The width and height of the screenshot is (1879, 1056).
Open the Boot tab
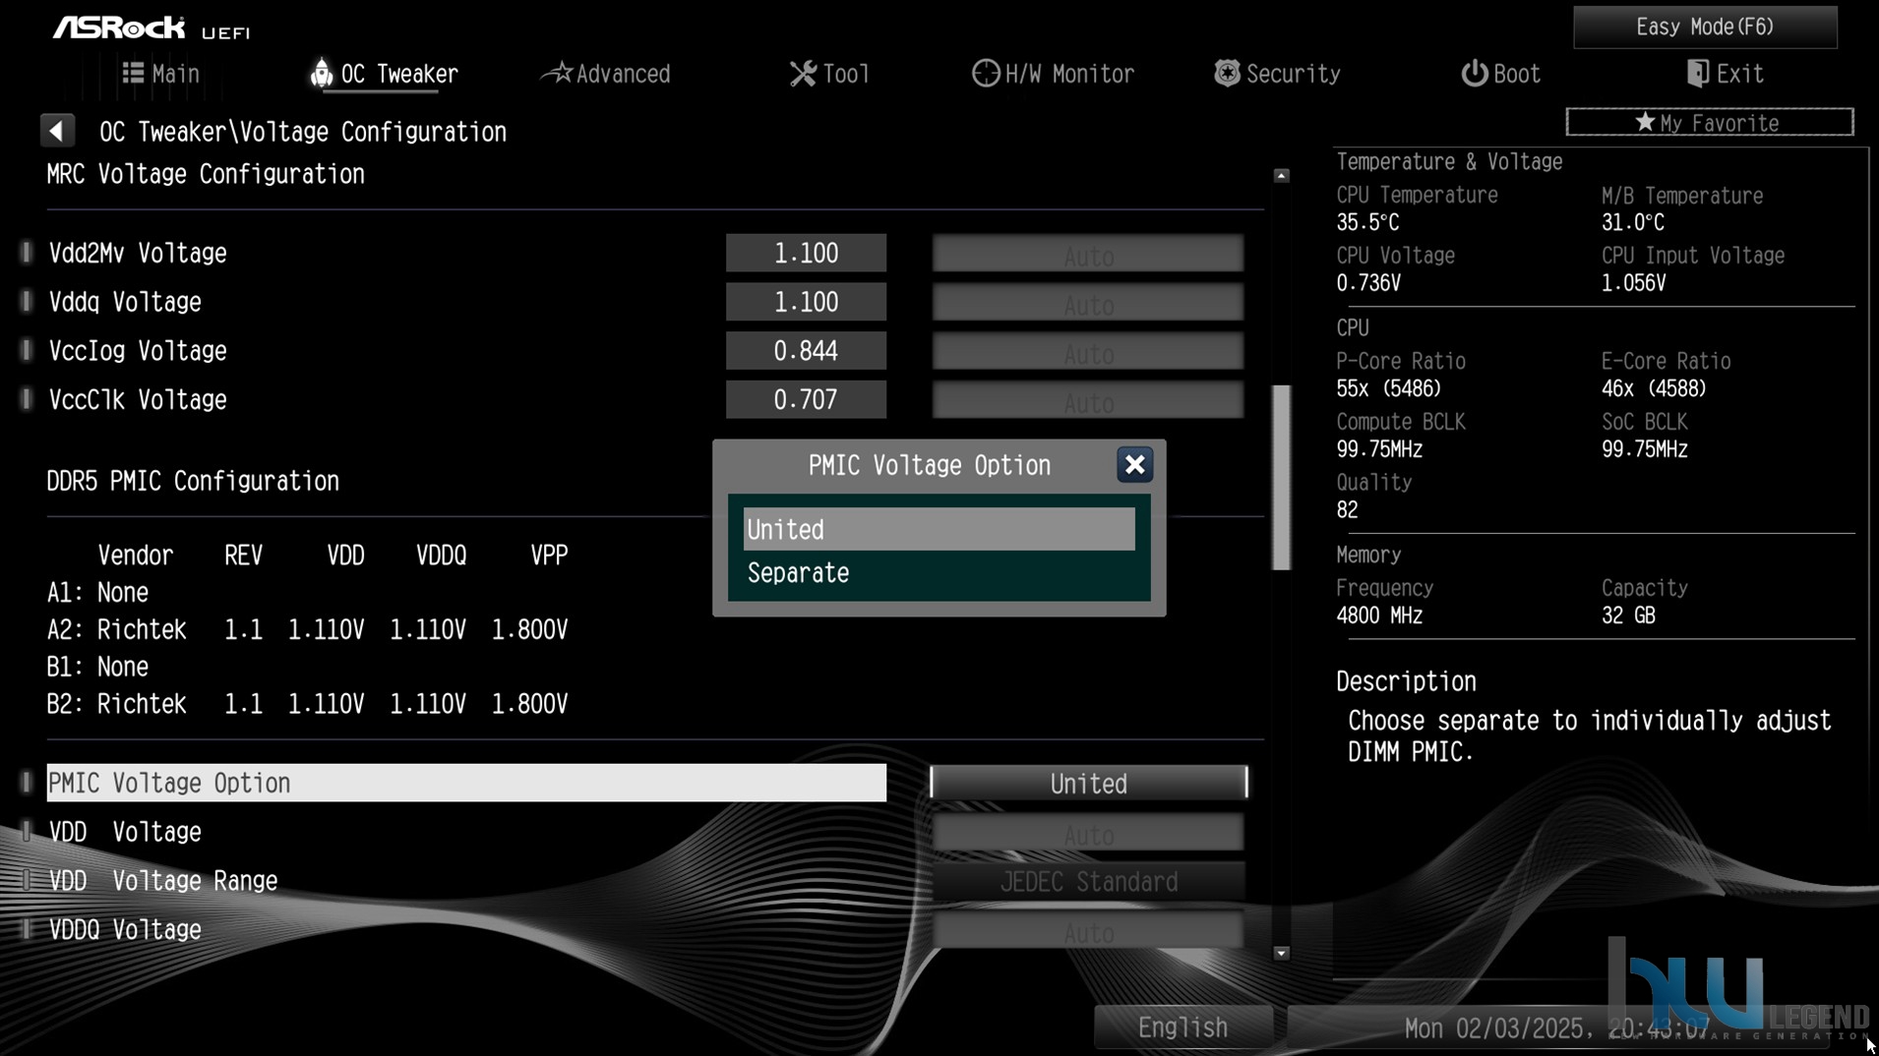point(1500,74)
